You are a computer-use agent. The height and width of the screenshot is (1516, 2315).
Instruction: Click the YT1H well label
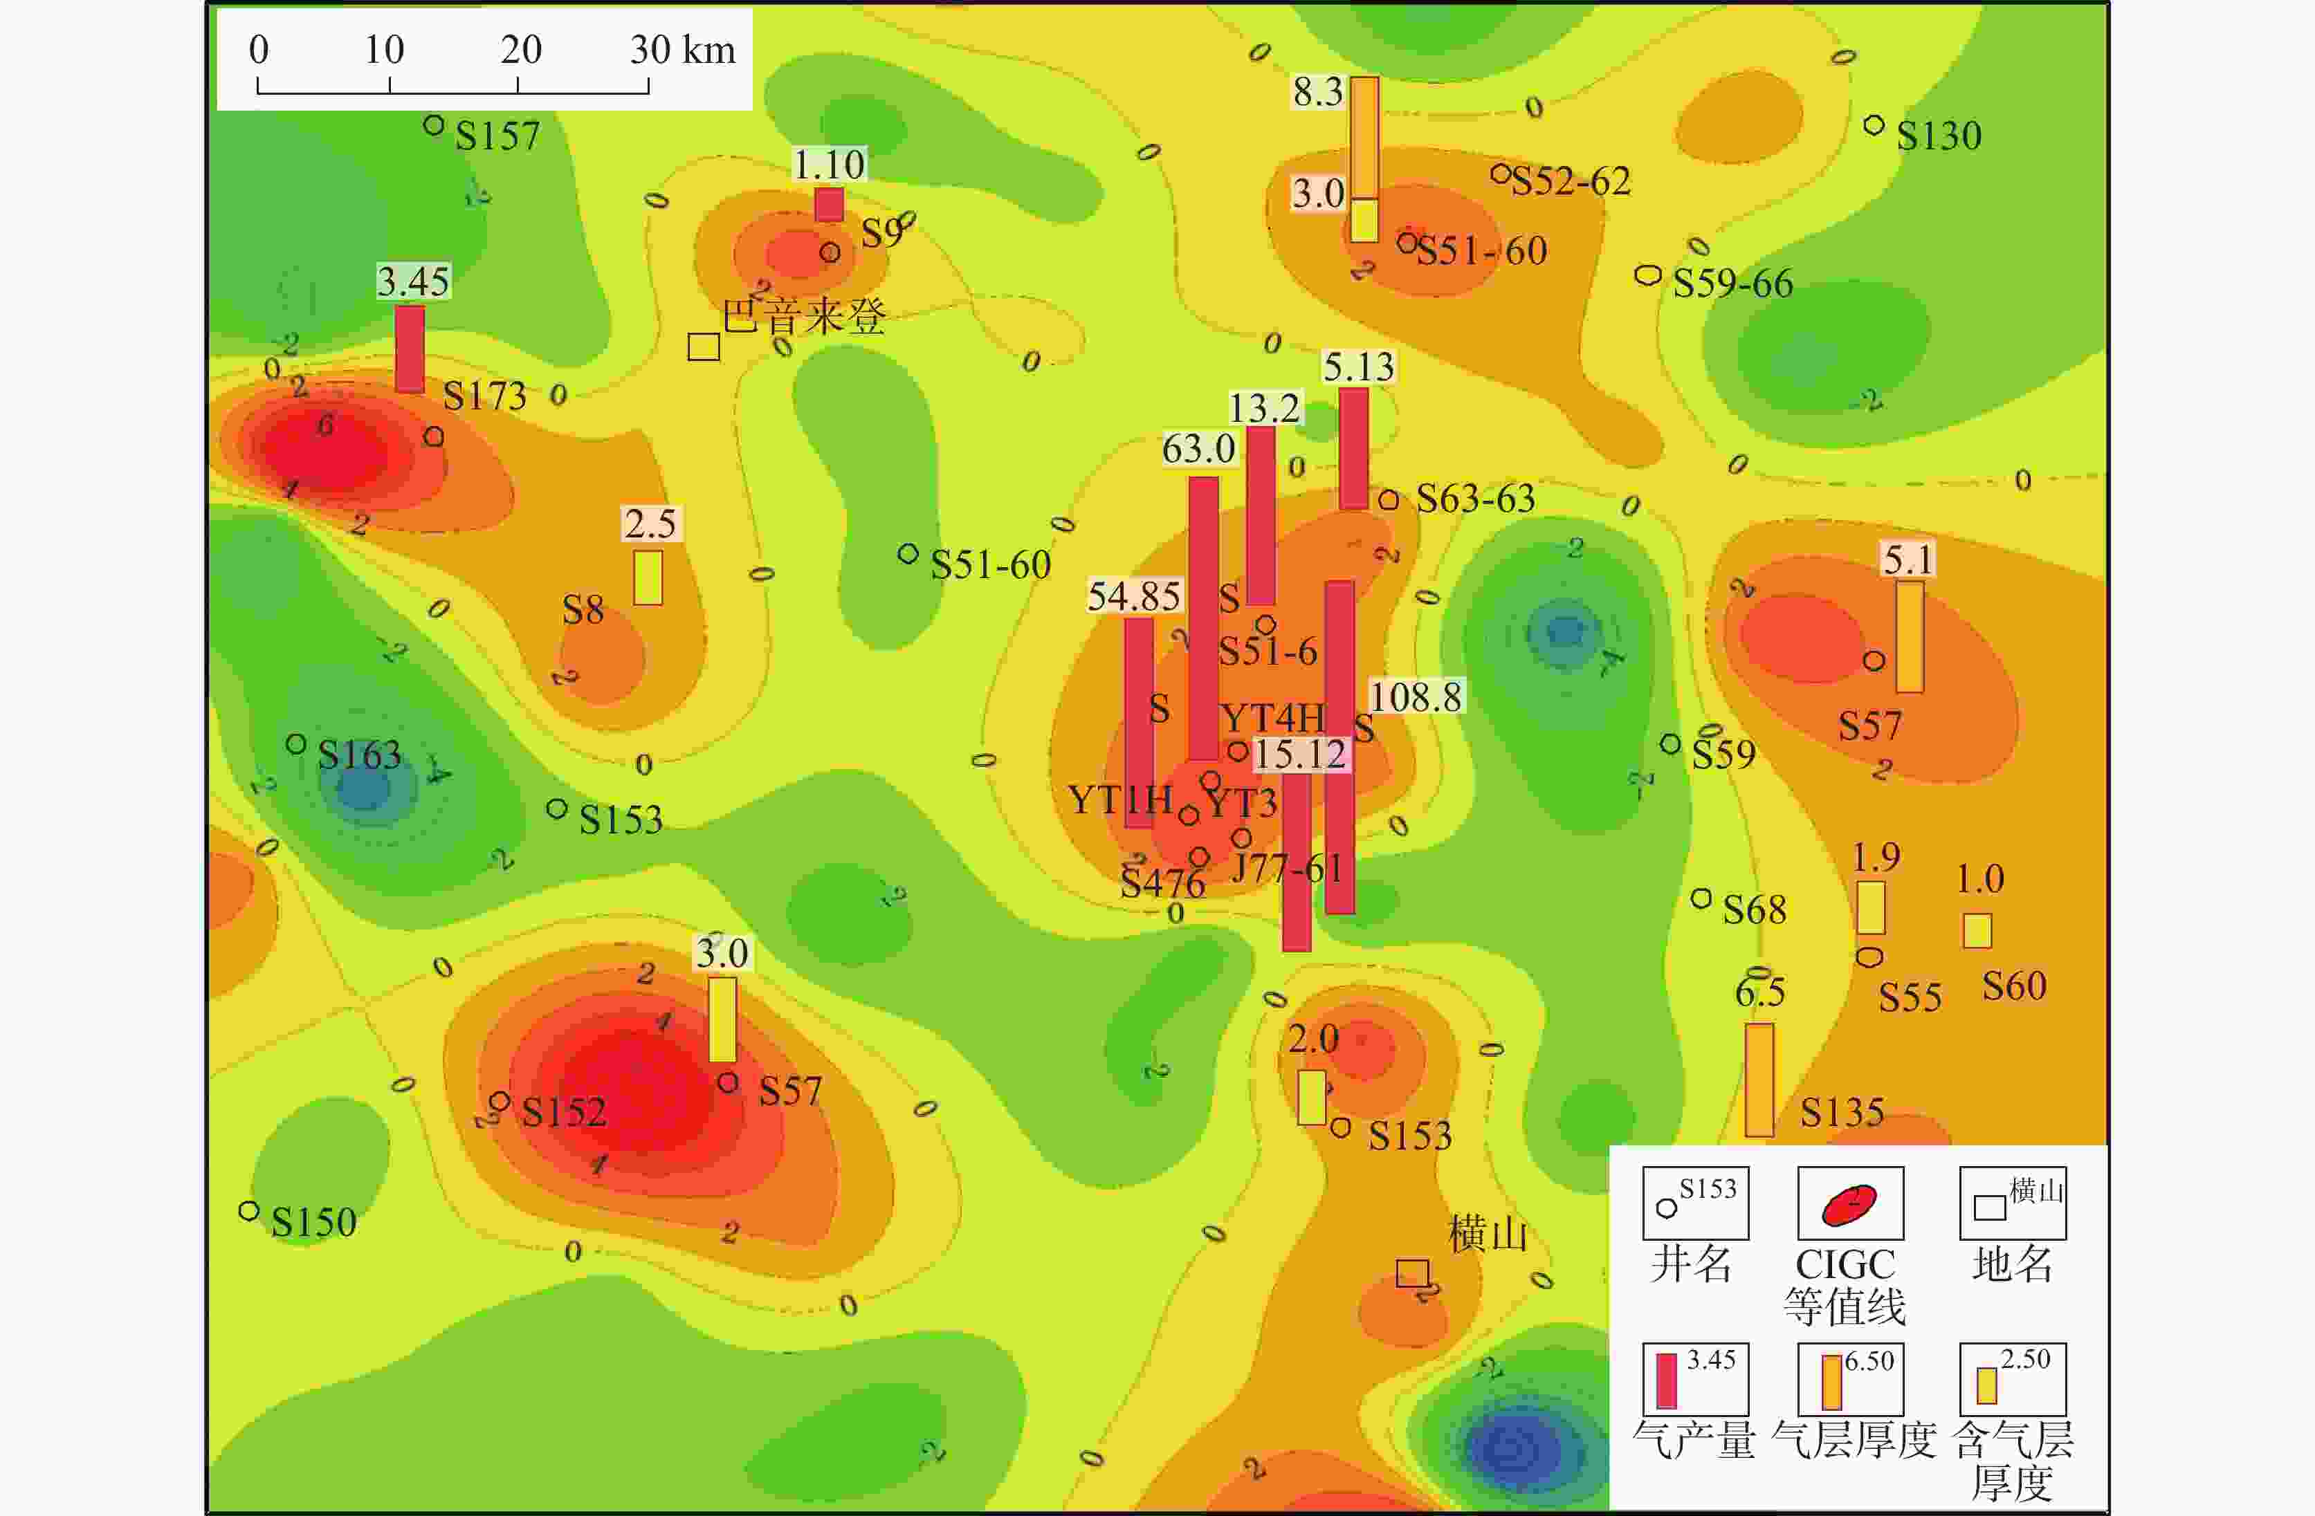(x=1121, y=799)
